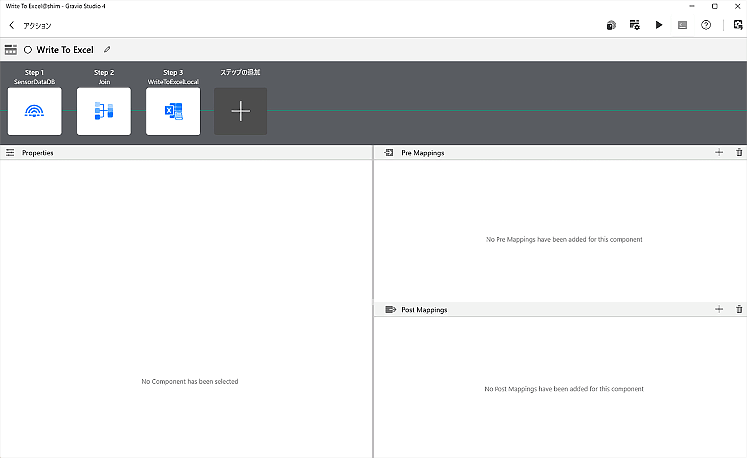Click the action layout icon left of title
This screenshot has width=747, height=458.
pyautogui.click(x=11, y=50)
